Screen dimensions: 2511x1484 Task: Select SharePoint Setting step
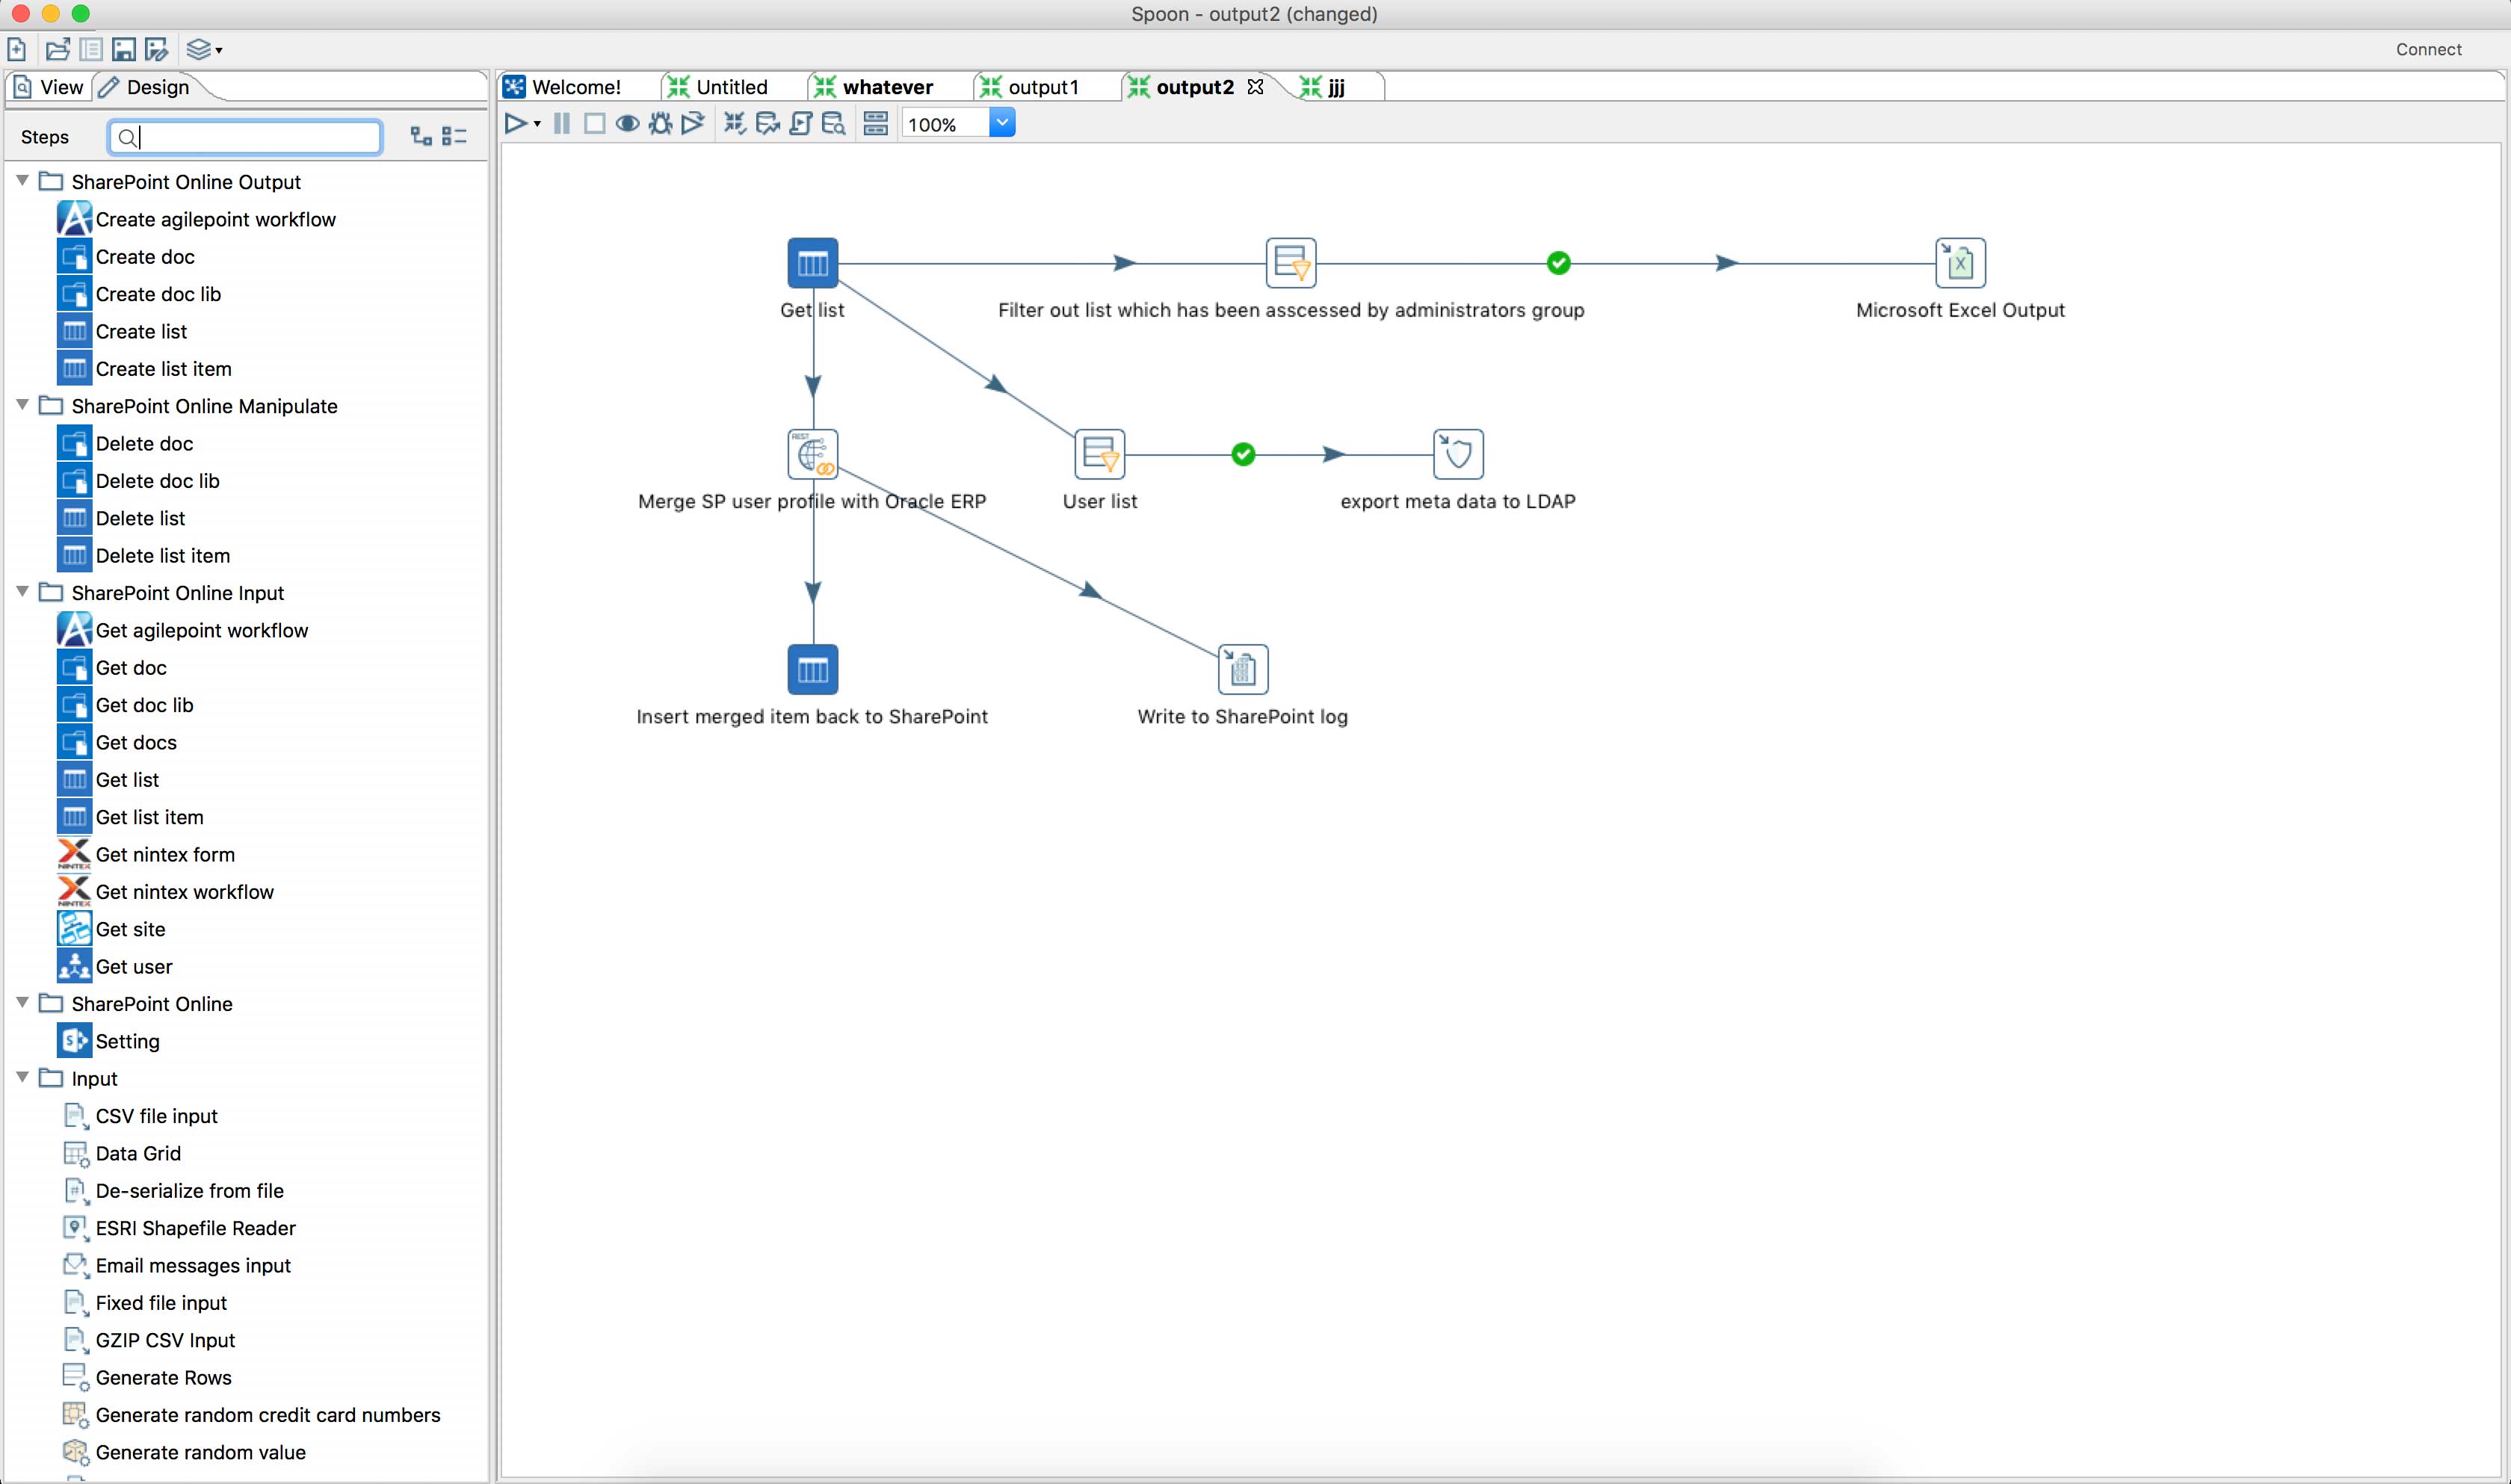tap(109, 1041)
